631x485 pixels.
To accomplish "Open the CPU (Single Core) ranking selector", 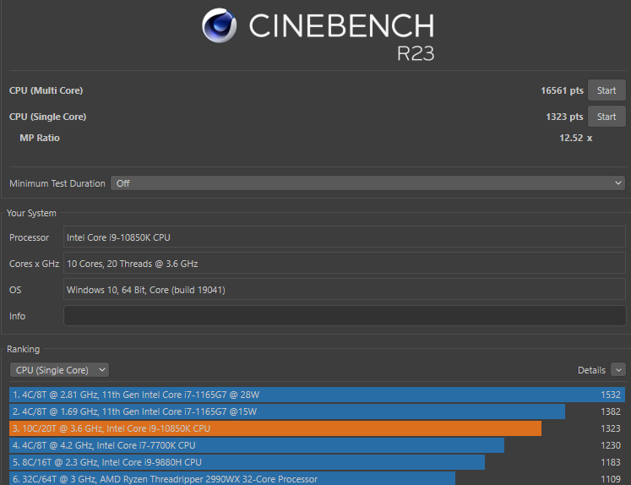I will coord(59,370).
